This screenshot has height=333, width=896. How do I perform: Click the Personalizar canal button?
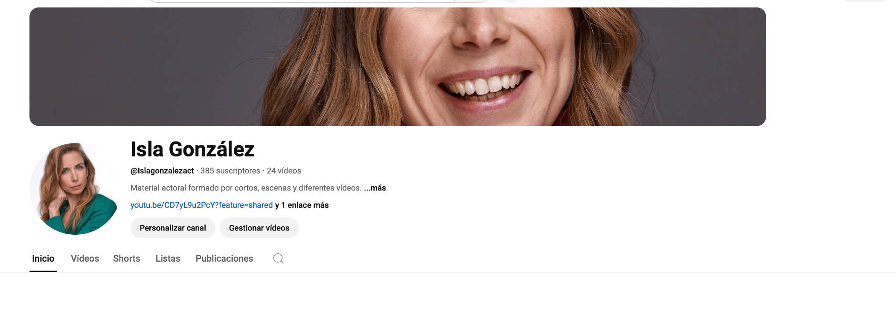173,228
